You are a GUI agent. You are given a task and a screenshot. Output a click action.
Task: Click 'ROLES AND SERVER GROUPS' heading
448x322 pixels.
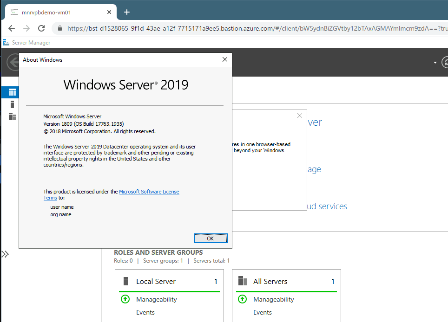158,252
